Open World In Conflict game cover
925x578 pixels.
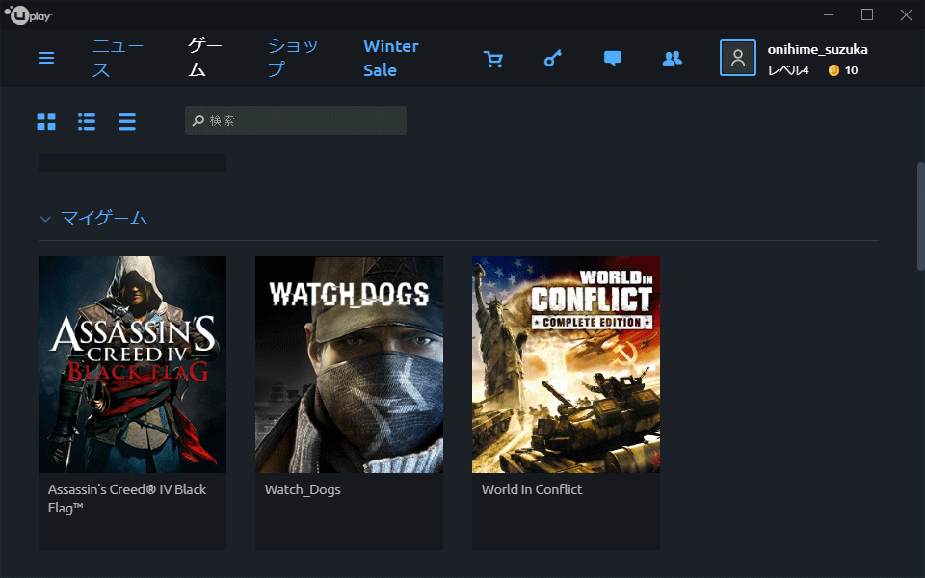point(566,364)
